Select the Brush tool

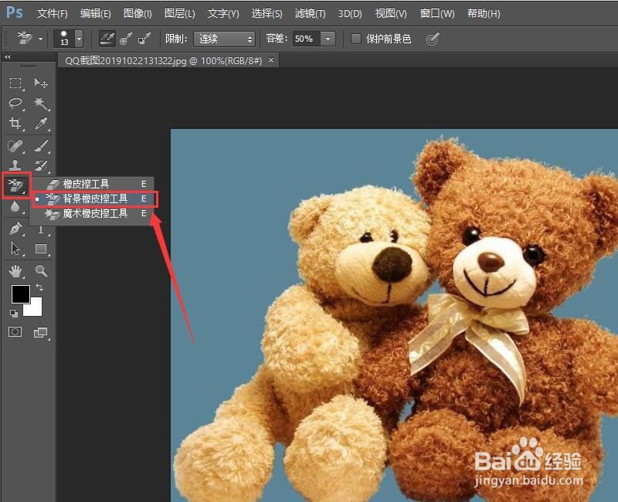tap(41, 146)
